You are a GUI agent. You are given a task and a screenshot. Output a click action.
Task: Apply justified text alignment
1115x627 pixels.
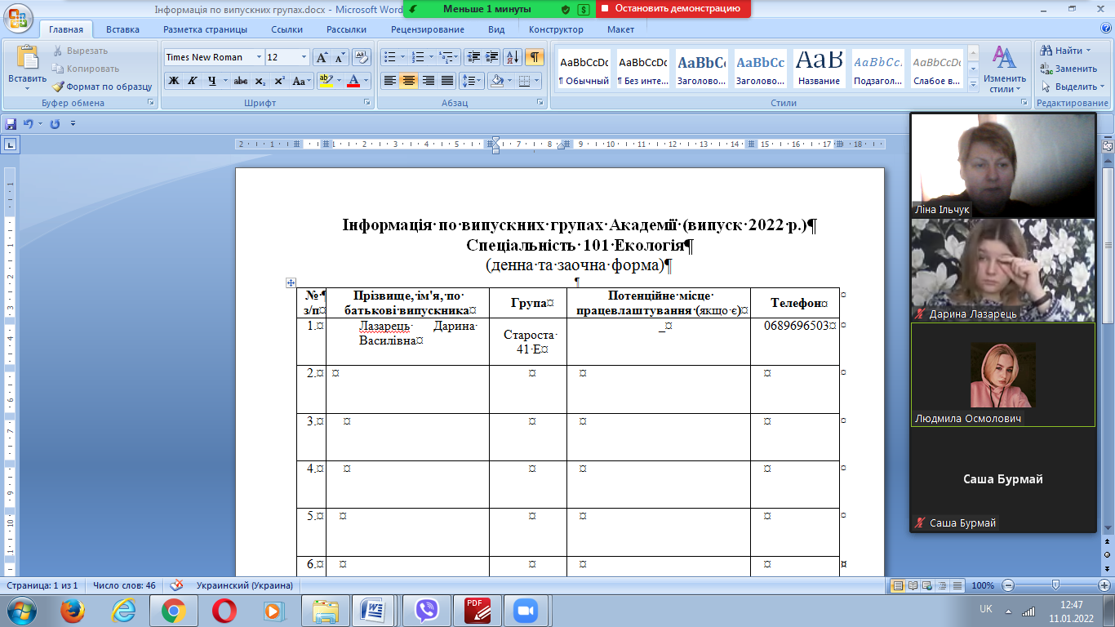point(447,81)
